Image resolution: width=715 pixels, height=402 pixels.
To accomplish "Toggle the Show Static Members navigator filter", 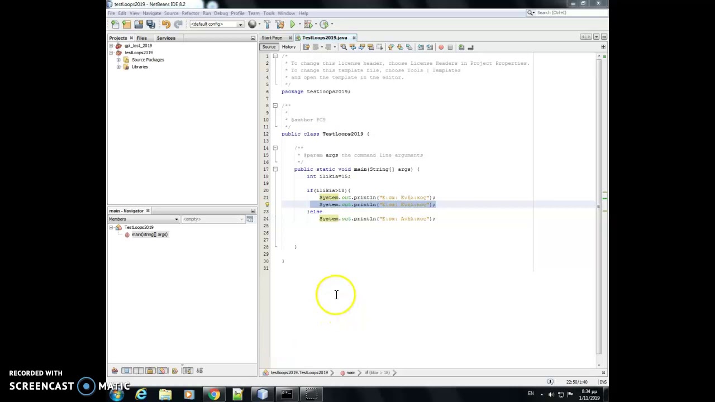I will point(139,371).
